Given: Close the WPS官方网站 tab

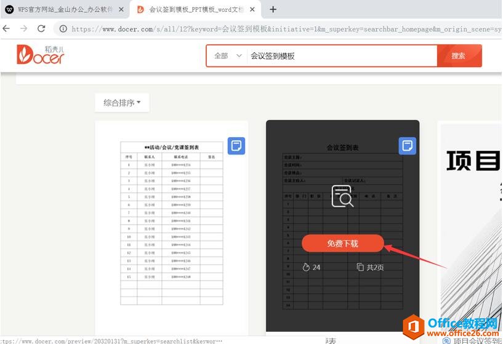Looking at the screenshot, I should (x=121, y=9).
